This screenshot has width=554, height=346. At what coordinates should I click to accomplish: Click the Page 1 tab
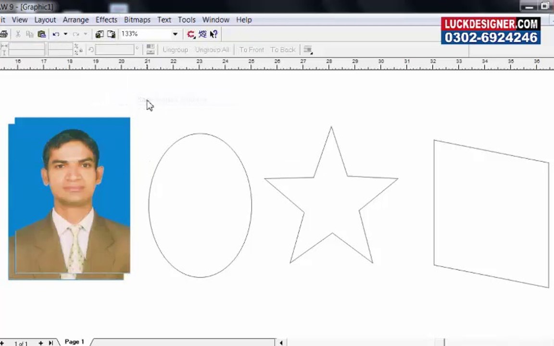[75, 342]
